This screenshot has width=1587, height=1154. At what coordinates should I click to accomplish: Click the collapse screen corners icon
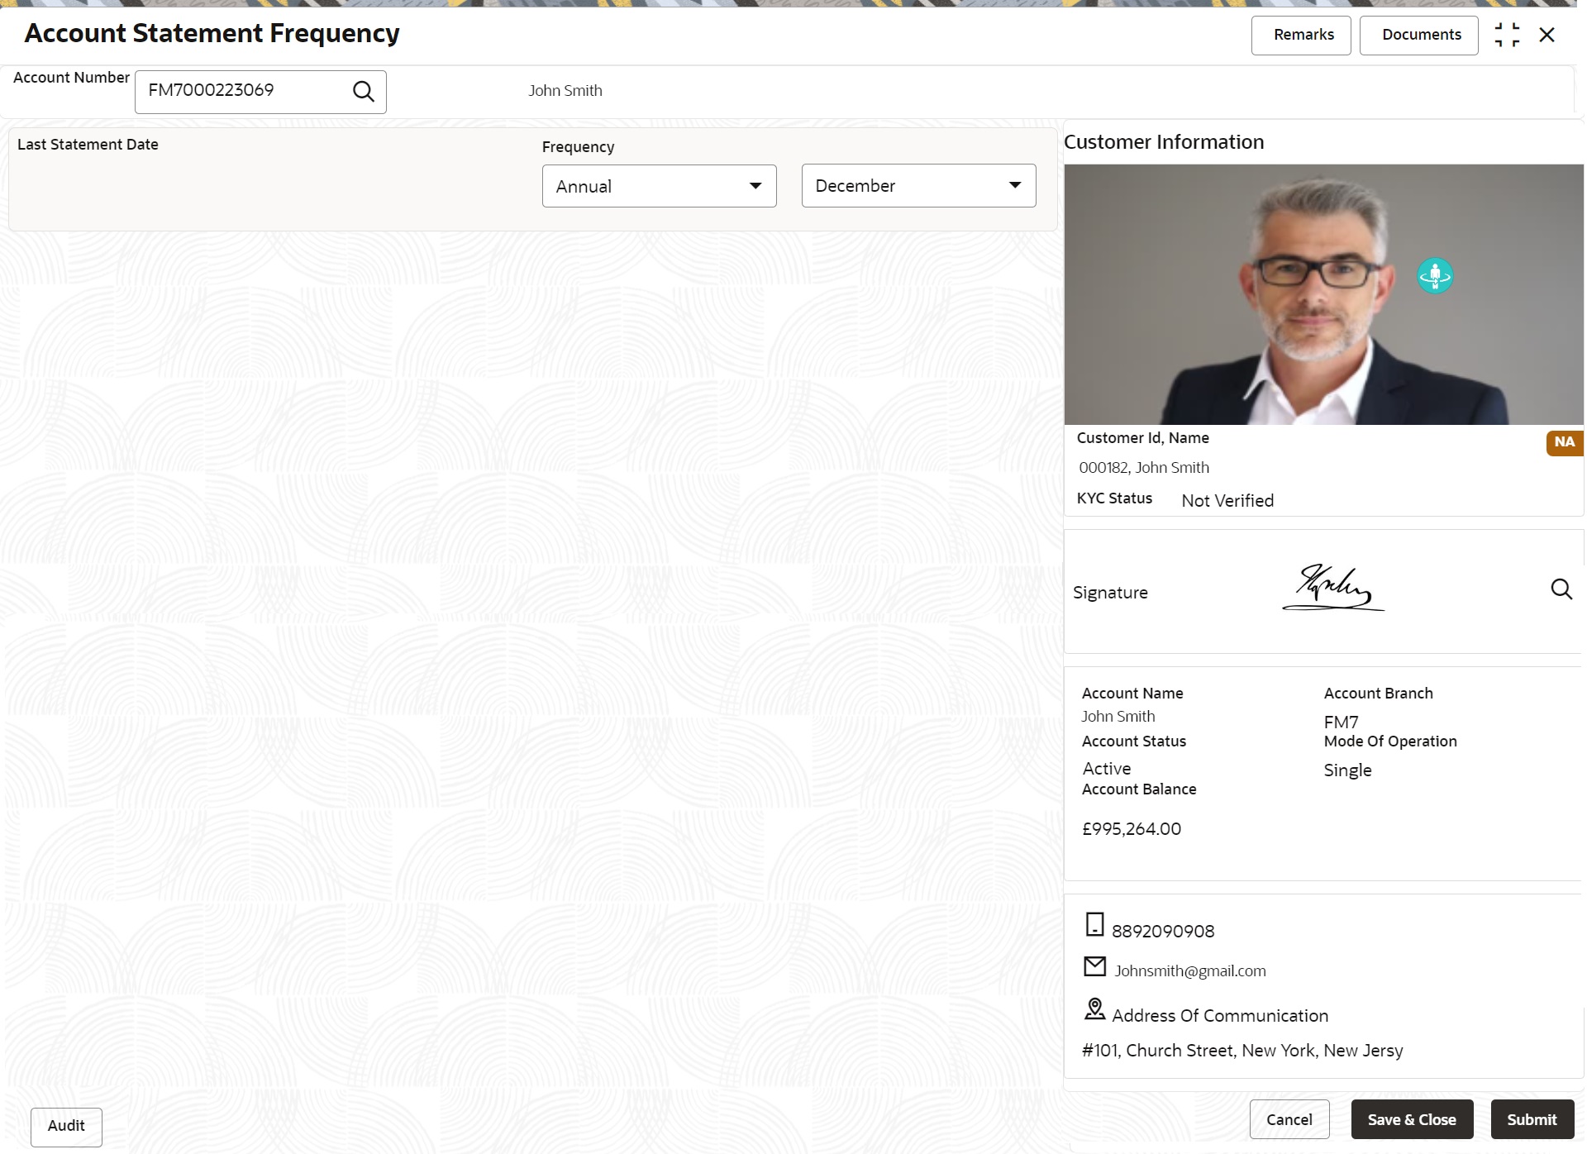(1507, 35)
